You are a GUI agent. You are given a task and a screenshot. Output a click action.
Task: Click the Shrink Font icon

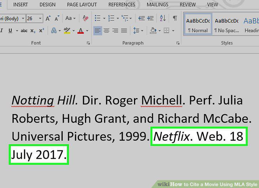coord(57,18)
